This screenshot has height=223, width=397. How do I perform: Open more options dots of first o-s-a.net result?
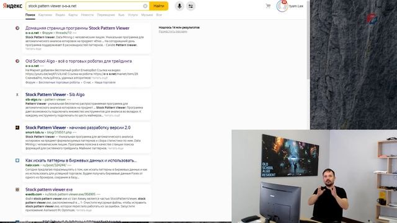pos(74,33)
